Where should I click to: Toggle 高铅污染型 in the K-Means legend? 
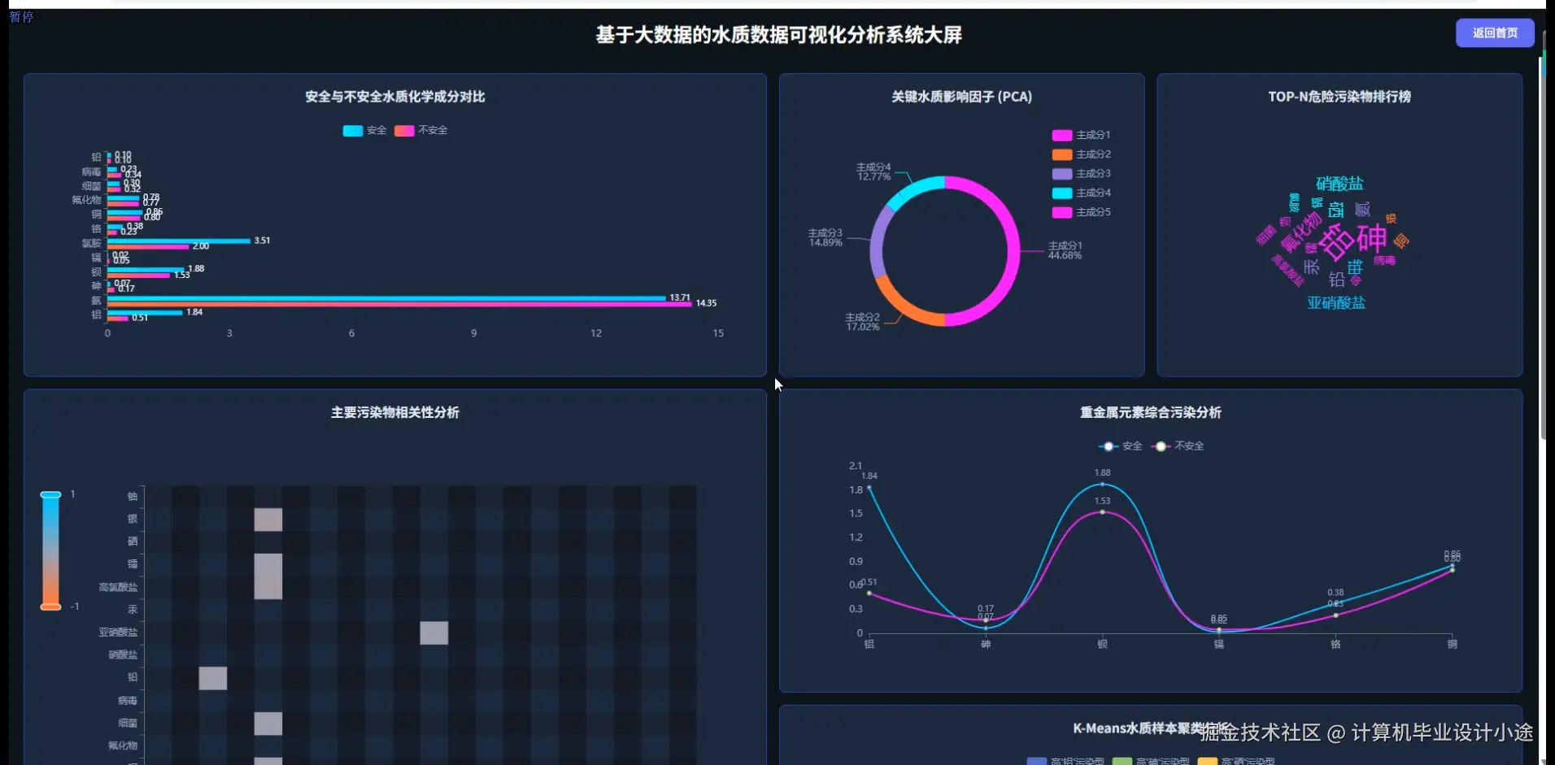pos(1067,761)
